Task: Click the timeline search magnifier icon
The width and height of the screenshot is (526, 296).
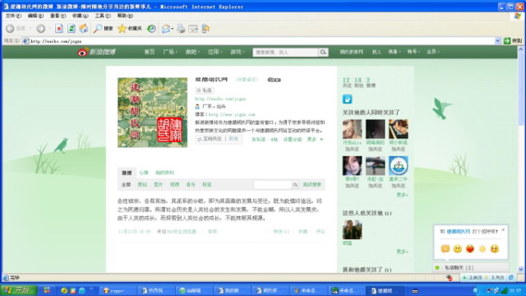Action: [295, 184]
